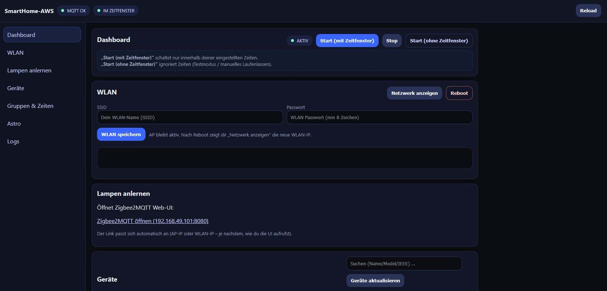The width and height of the screenshot is (607, 291).
Task: Click the Reboot button
Action: coord(459,93)
